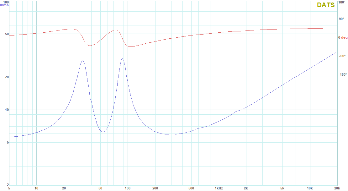Click second blue impedance peak near 90 Hz
This screenshot has height=191, width=348.
(x=122, y=58)
